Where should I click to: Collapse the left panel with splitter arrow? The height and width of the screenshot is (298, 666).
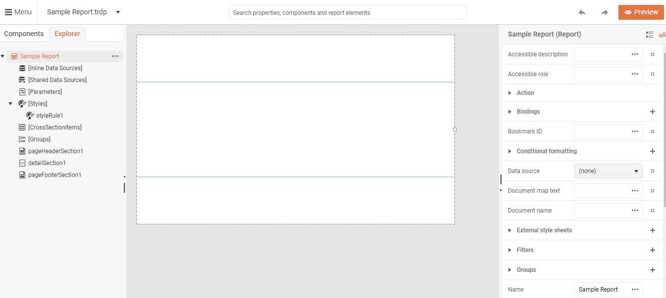(124, 176)
